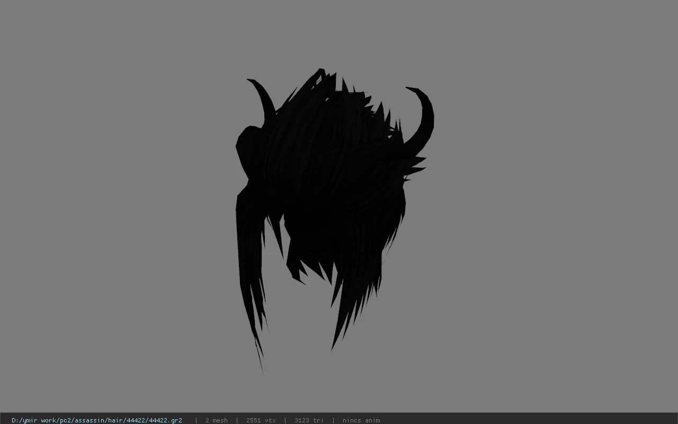Click the 'nincs anim' status entry
678x424 pixels.
click(361, 420)
